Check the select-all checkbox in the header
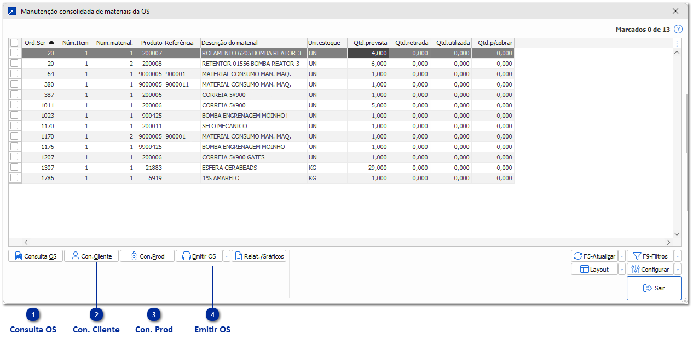Screen dimensions: 693x344 14,42
